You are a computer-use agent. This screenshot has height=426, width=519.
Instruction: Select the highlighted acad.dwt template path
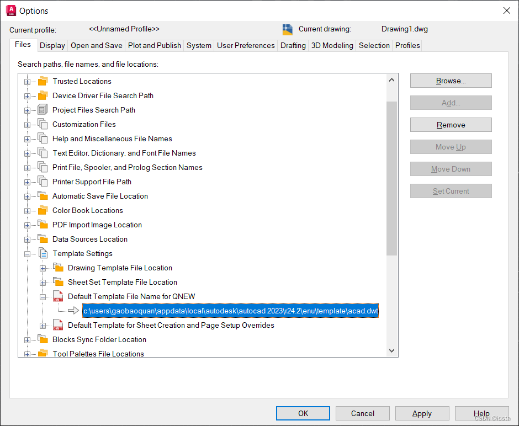coord(230,311)
